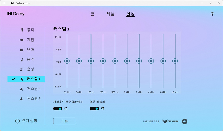Click the 0 dB scale label
Image resolution: width=223 pixels, height=131 pixels.
coord(58,62)
